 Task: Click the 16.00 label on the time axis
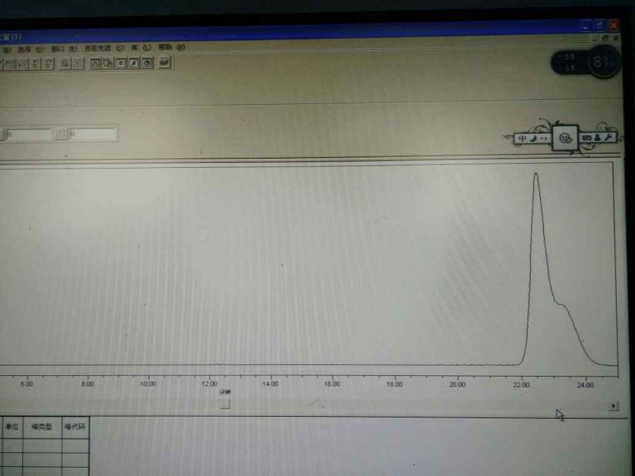pyautogui.click(x=332, y=384)
